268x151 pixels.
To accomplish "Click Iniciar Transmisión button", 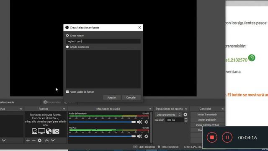I will 207,115.
